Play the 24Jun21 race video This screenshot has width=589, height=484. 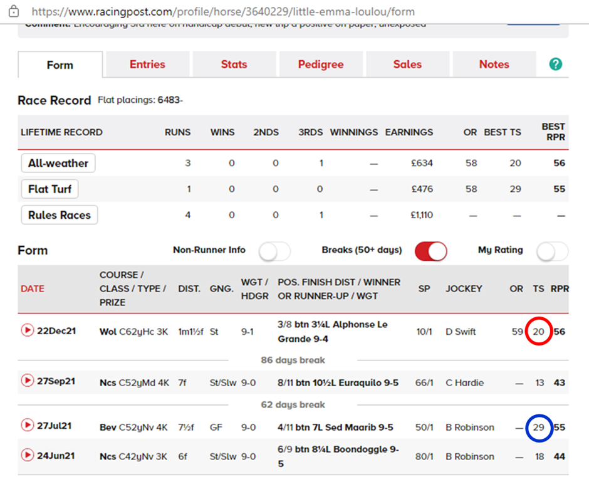[28, 456]
